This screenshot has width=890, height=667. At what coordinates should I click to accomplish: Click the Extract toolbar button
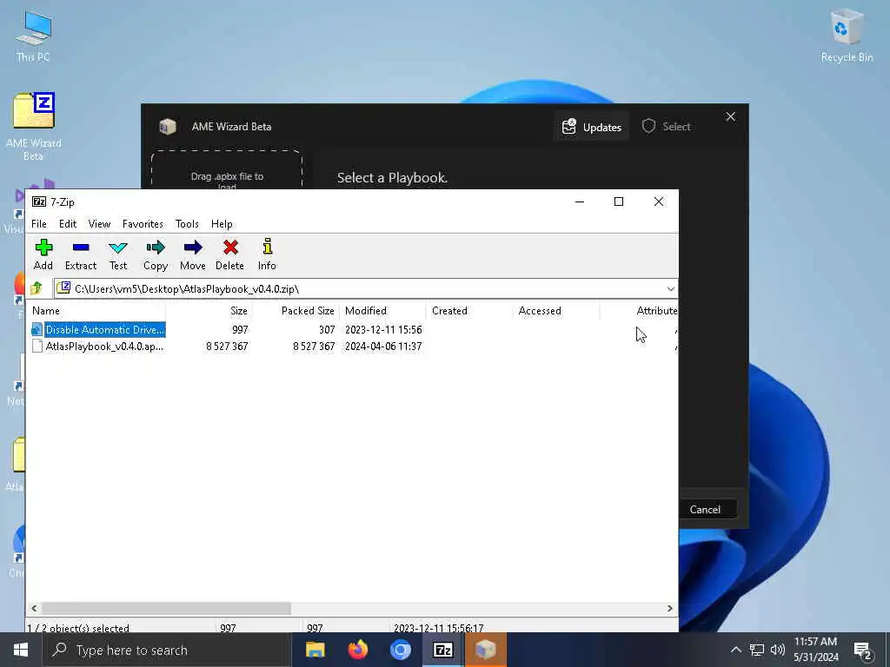[x=81, y=254]
